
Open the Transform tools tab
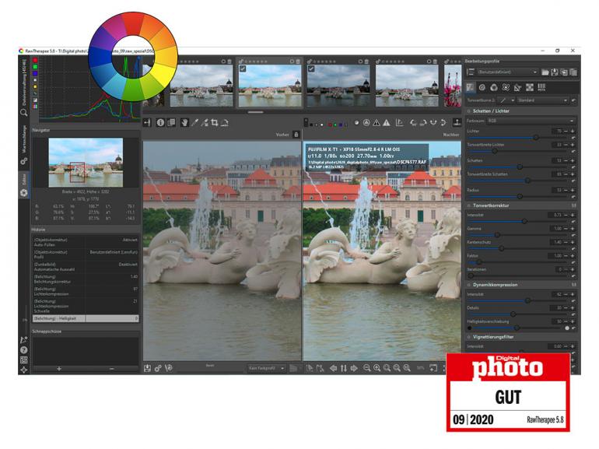517,87
